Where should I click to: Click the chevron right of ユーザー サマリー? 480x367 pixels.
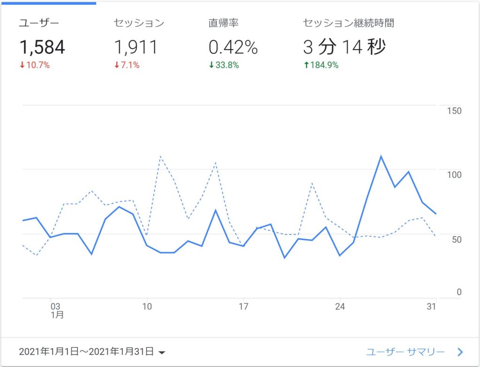[x=460, y=352]
